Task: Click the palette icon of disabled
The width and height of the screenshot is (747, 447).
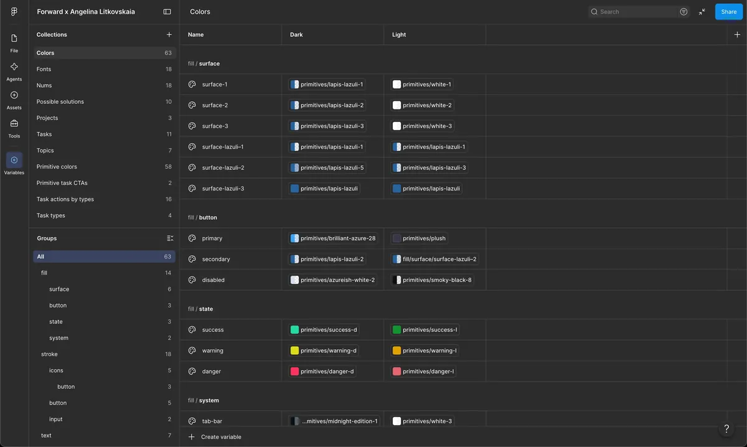Action: coord(192,280)
